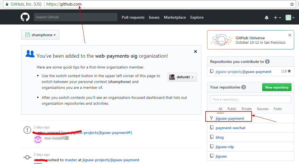The height and width of the screenshot is (164, 299).
Task: Open issue jigsaw-projects/jigsaw-payment#1 link
Action: pyautogui.click(x=102, y=133)
